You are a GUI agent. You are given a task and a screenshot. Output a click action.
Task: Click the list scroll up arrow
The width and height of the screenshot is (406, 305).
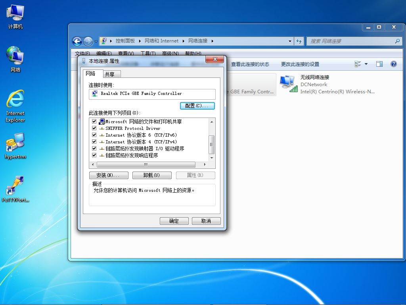click(212, 122)
